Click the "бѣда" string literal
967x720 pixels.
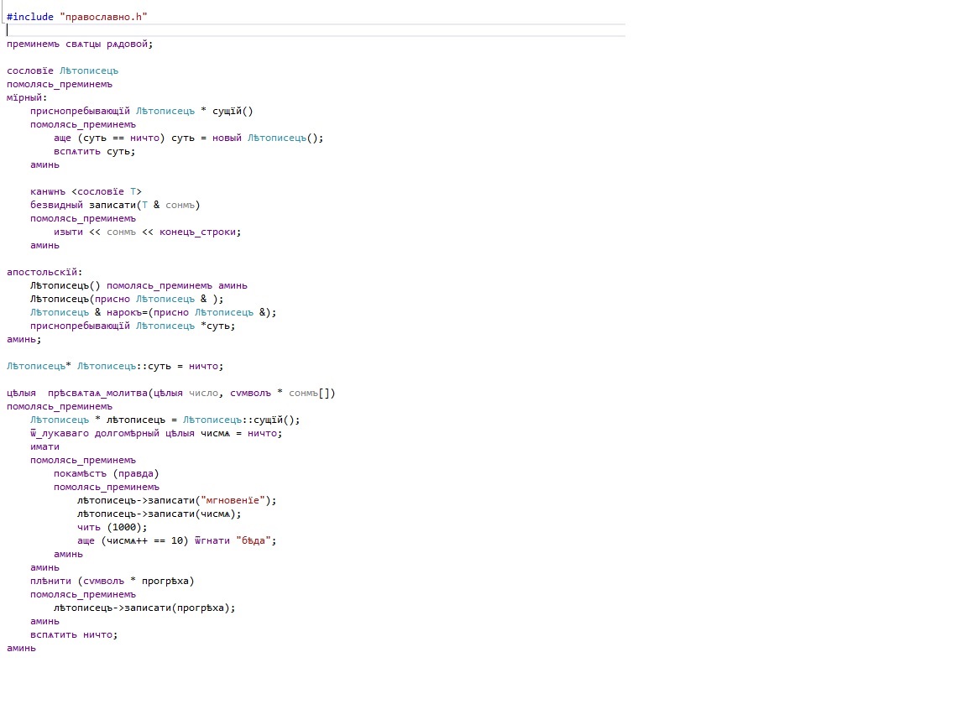[256, 540]
